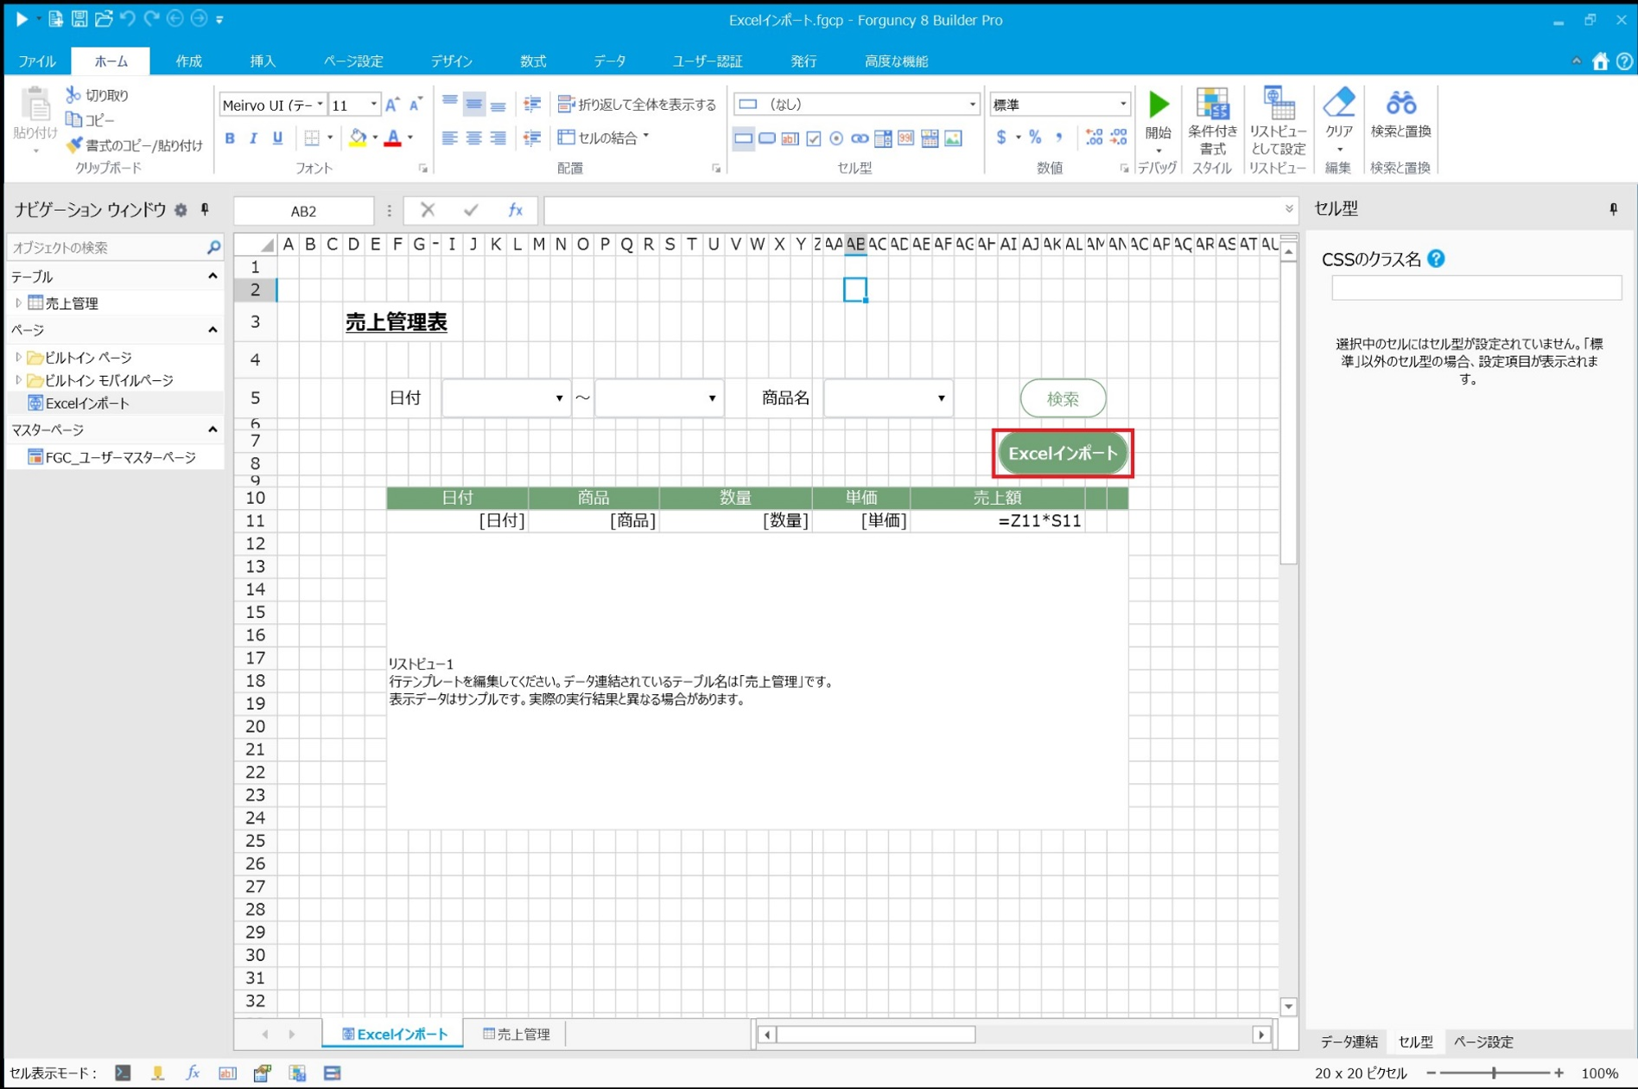Viewport: 1638px width, 1089px height.
Task: Select the checkbox cell type icon
Action: tap(814, 138)
